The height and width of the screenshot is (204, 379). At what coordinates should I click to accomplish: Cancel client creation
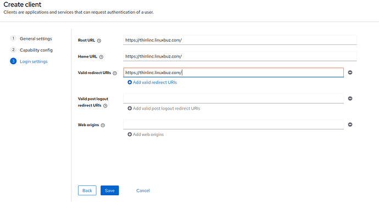143,190
